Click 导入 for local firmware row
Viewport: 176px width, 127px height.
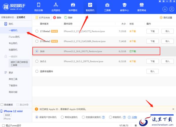(x=153, y=71)
